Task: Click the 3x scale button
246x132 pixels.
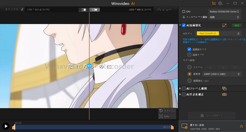Action: click(x=223, y=68)
